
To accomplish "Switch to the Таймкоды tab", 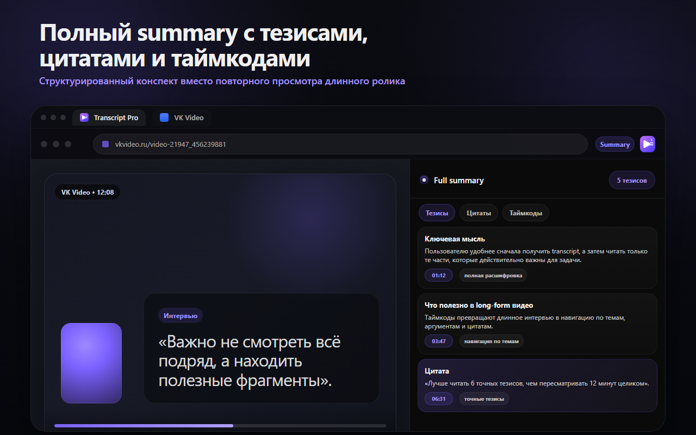I will tap(525, 213).
